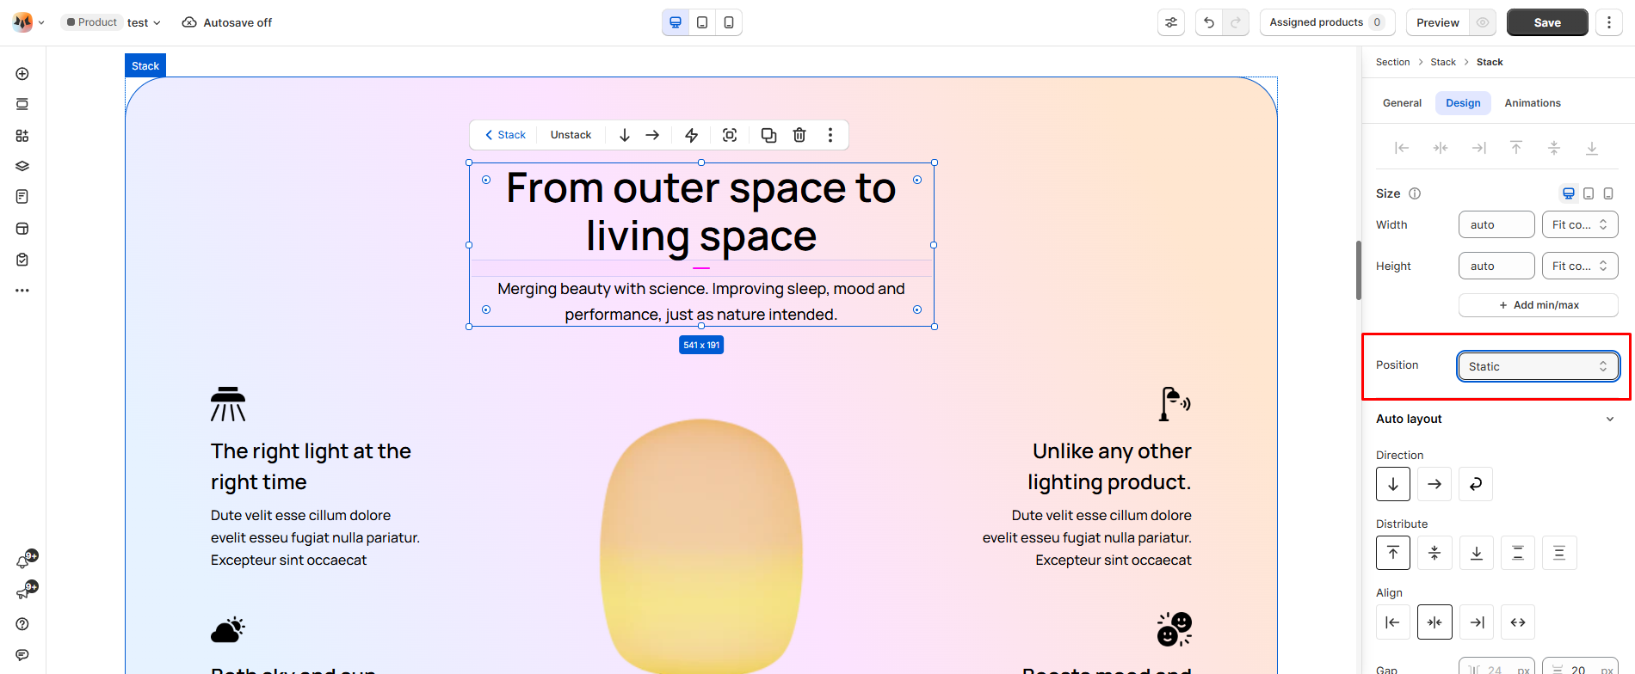The height and width of the screenshot is (674, 1635).
Task: Click the undo arrow in top bar
Action: coord(1209,22)
